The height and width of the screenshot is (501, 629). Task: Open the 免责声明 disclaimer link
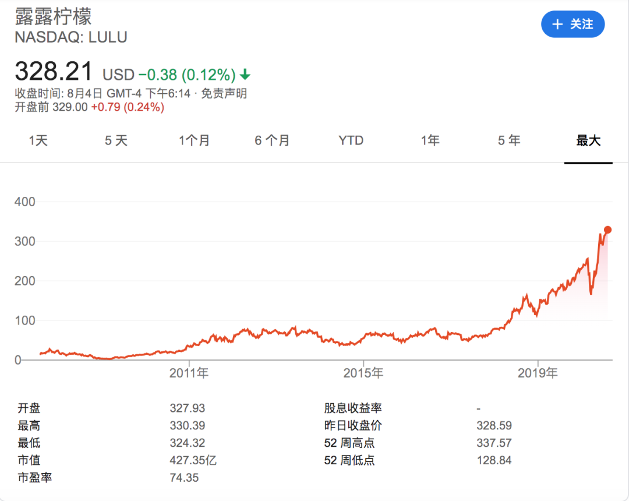224,93
